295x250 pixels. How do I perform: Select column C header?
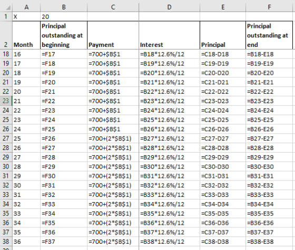(113, 7)
